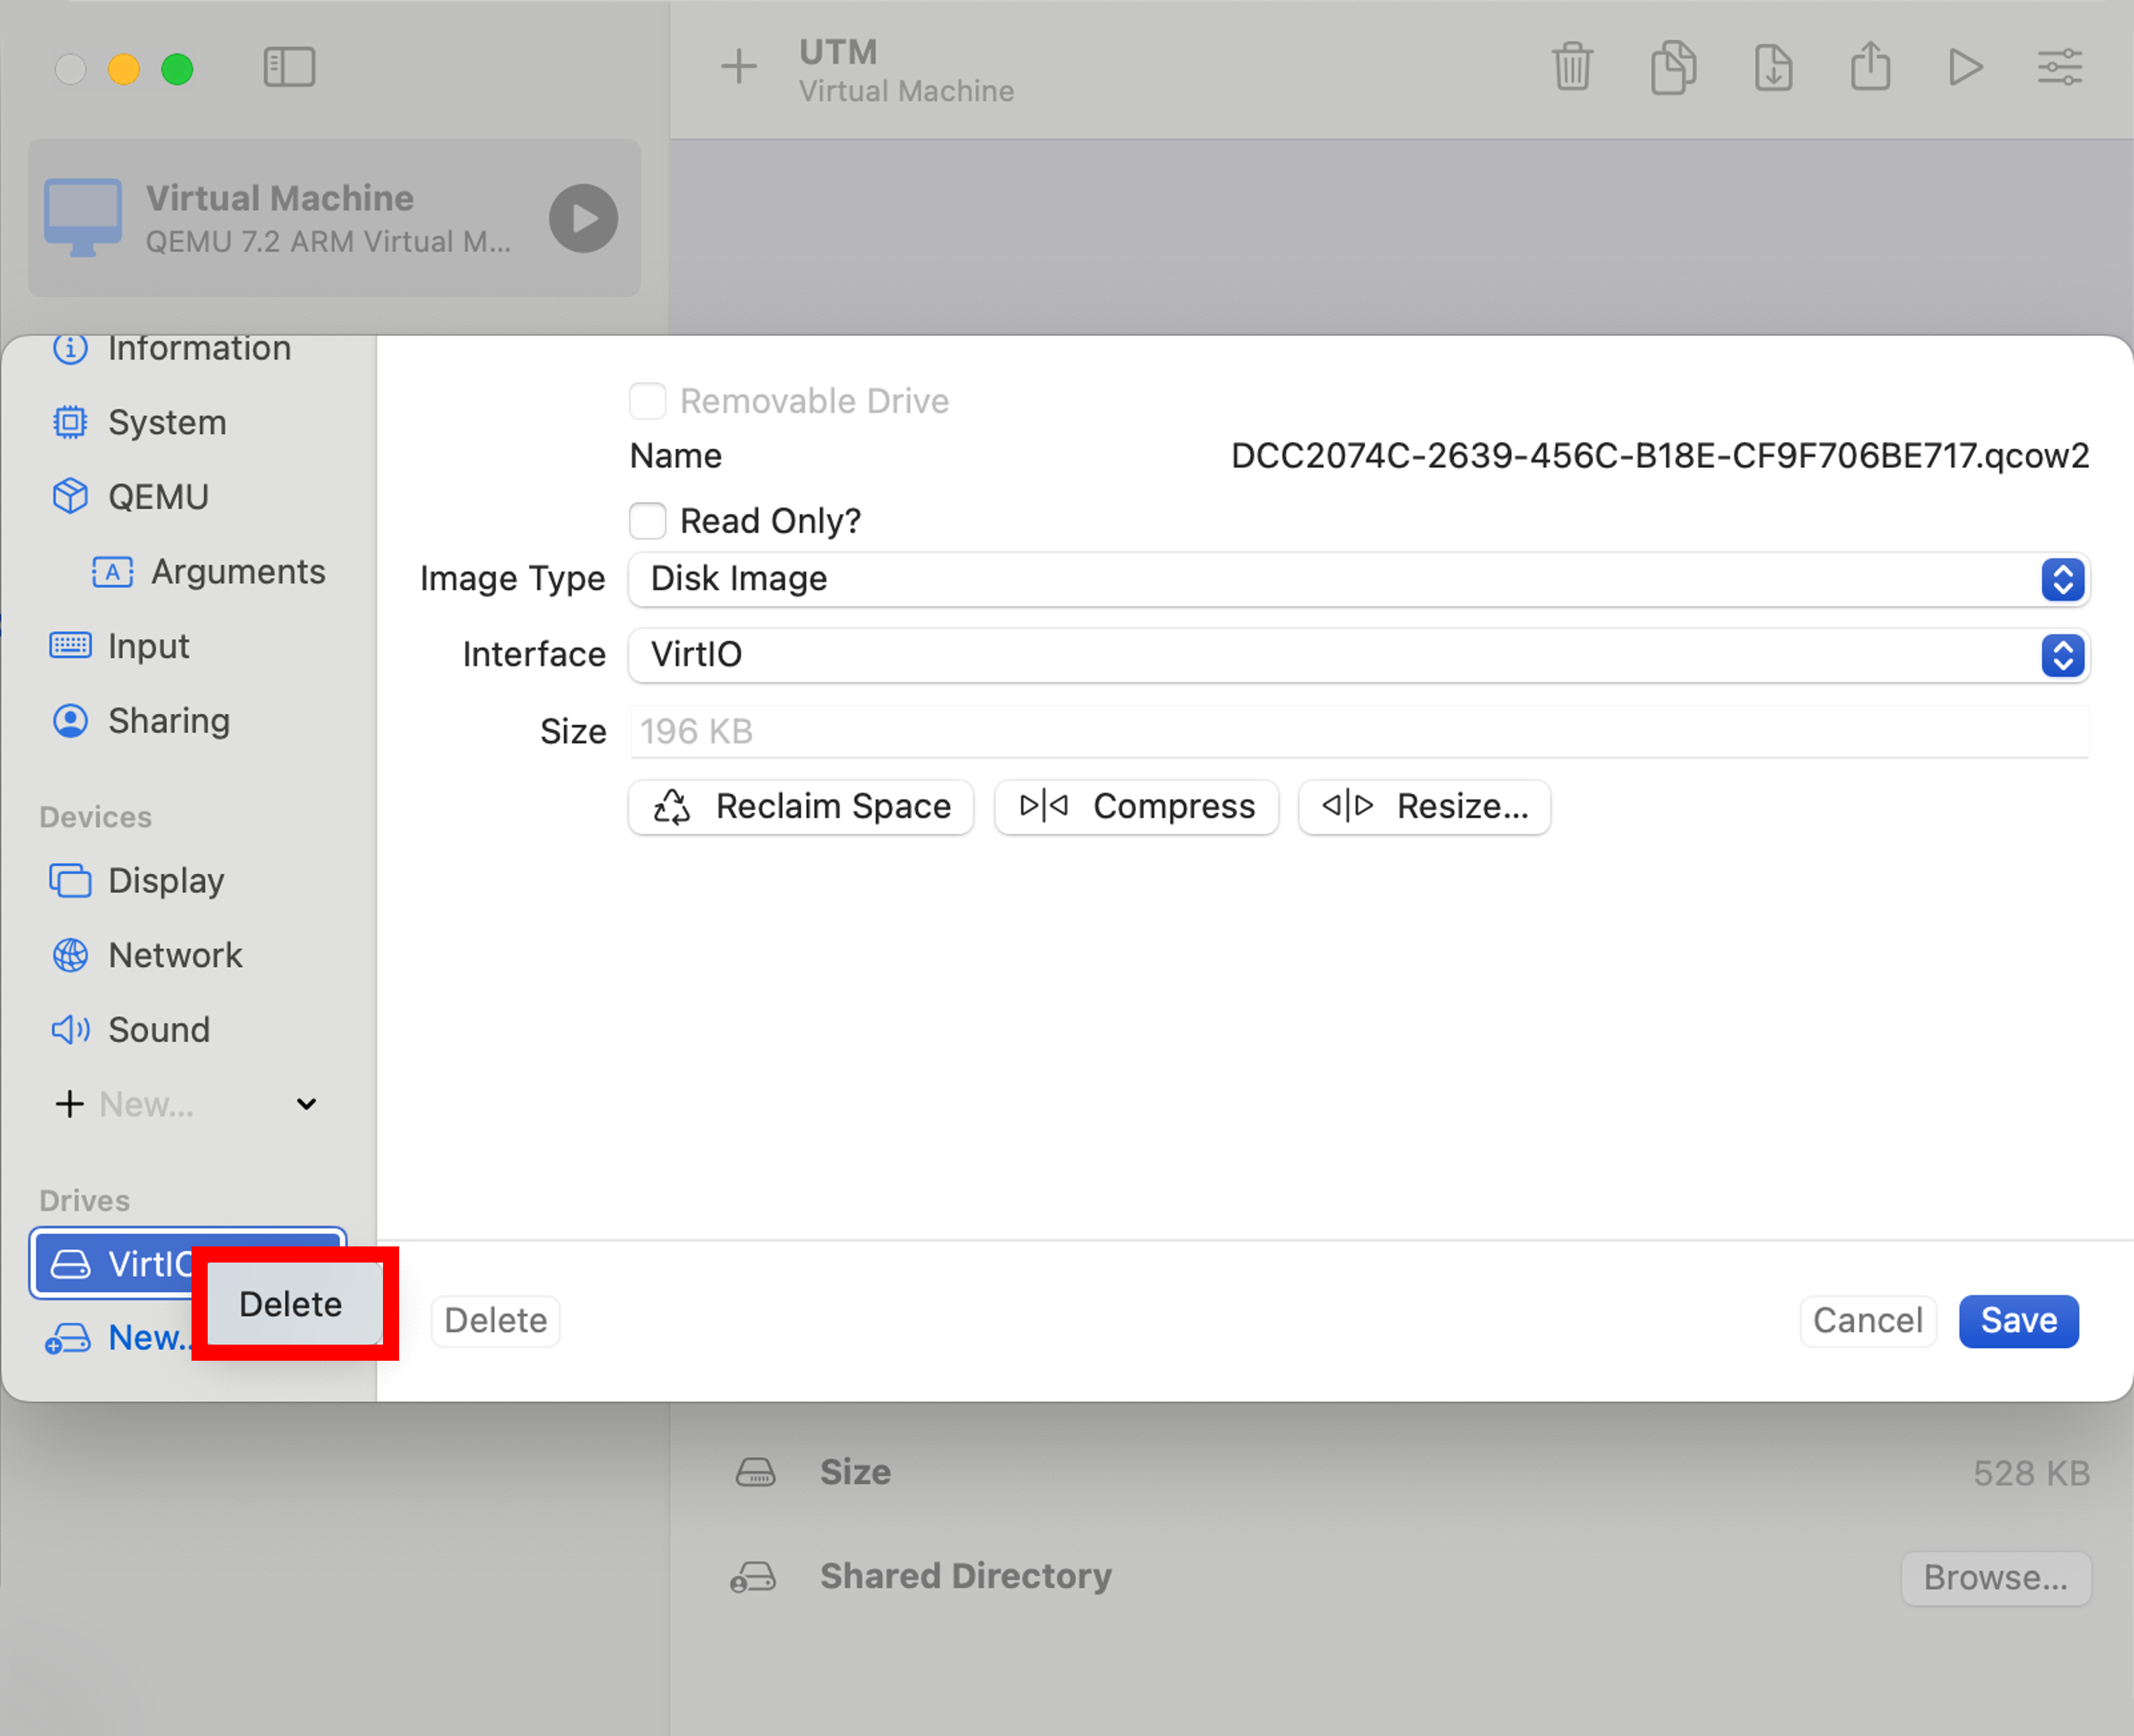Click the blue Save button

click(2018, 1321)
